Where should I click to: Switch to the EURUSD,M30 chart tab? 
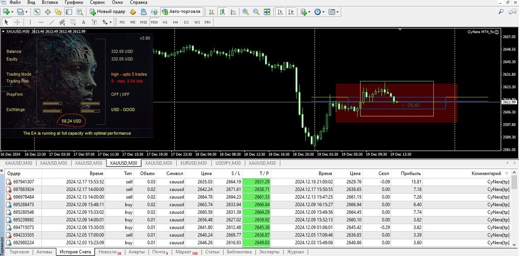coord(194,163)
